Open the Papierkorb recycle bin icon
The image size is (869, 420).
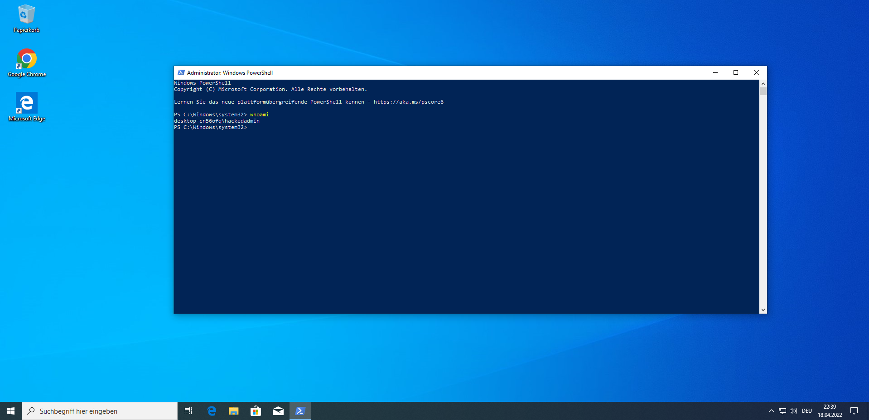tap(26, 18)
